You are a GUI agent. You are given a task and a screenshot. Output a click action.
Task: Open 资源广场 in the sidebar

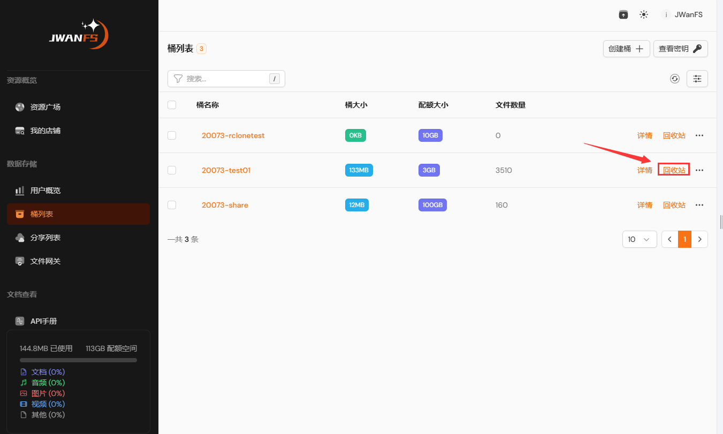78,107
